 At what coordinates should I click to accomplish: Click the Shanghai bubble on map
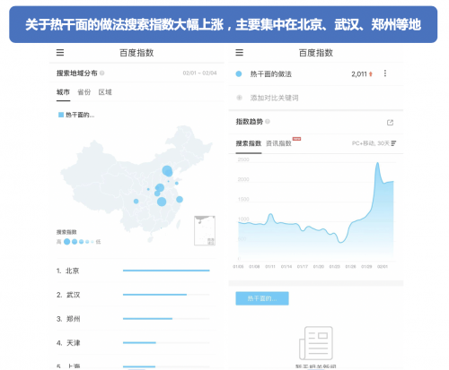180,199
